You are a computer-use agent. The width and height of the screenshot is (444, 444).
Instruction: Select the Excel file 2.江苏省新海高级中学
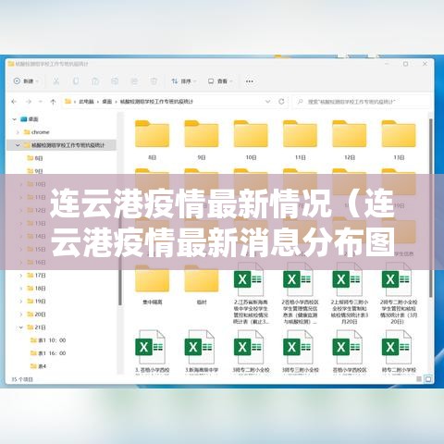pyautogui.click(x=251, y=293)
